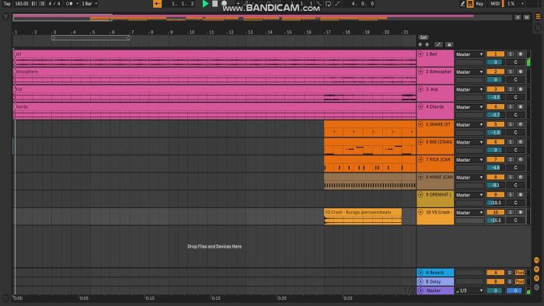The width and height of the screenshot is (544, 306).
Task: Arm the 4 Chords track for recording
Action: pyautogui.click(x=521, y=107)
